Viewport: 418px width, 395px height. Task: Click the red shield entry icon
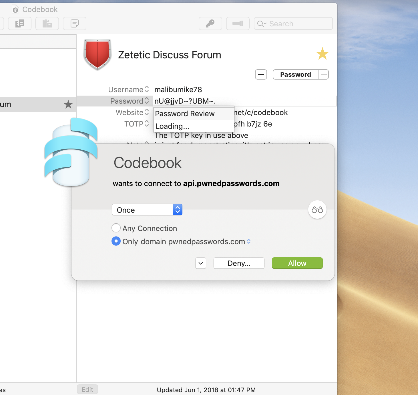pyautogui.click(x=97, y=54)
